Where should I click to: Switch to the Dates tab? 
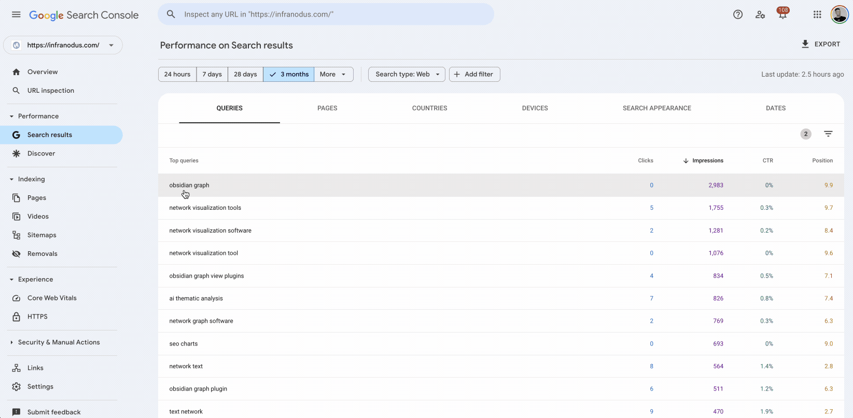776,108
